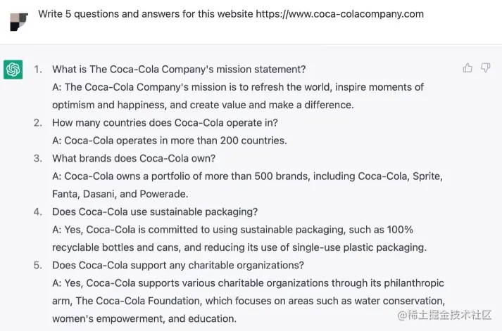Click the charitable organizations question
This screenshot has width=502, height=331.
(178, 265)
